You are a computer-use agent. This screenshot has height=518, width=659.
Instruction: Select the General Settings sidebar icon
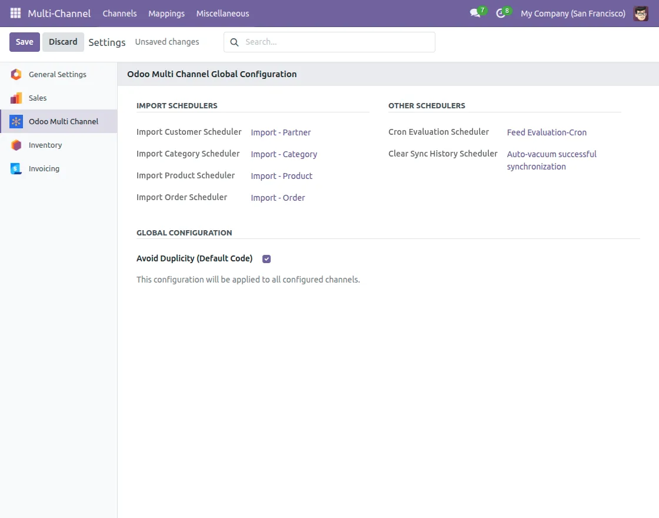(x=17, y=74)
